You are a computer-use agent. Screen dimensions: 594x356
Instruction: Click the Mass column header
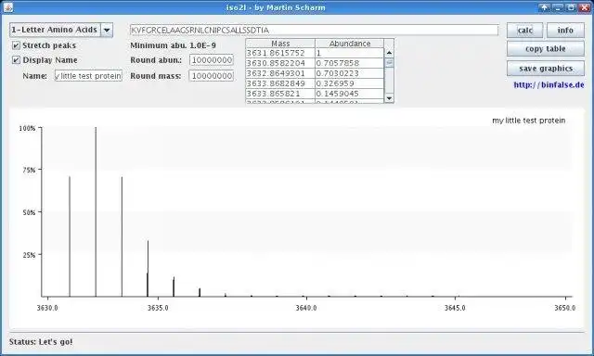pos(280,44)
